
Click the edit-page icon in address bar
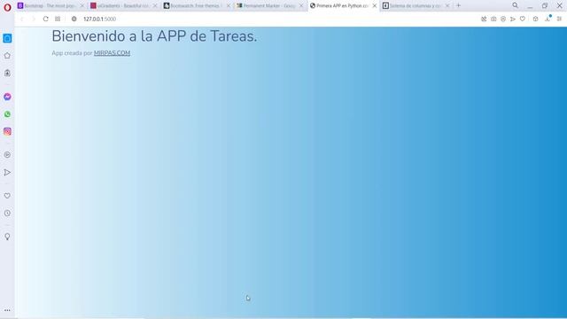(484, 19)
